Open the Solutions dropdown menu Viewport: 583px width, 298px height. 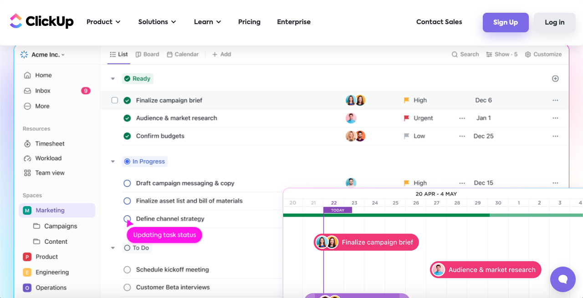pos(158,22)
